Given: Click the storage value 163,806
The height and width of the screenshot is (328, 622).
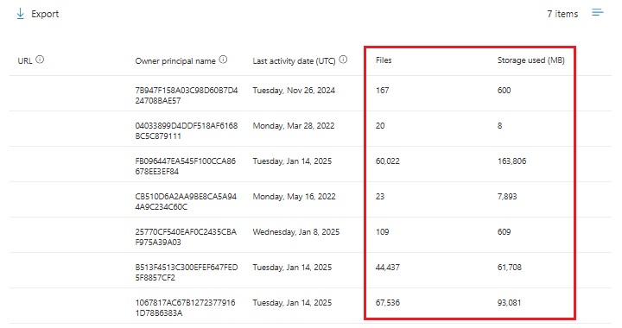Looking at the screenshot, I should (511, 161).
